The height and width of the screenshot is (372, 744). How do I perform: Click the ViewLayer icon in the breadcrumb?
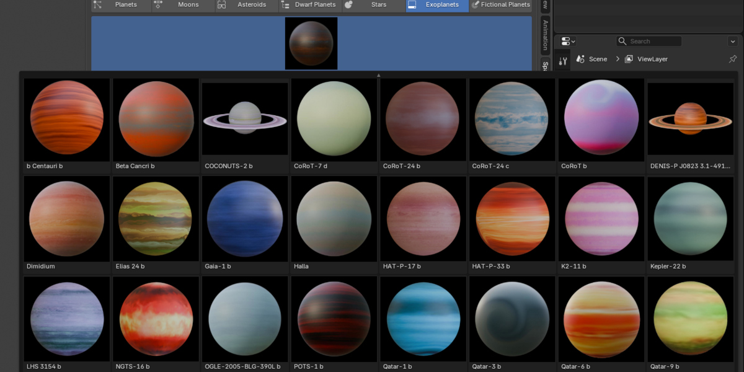[x=629, y=59]
